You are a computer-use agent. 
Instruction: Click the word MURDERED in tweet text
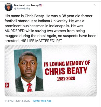pyautogui.click(x=15, y=31)
